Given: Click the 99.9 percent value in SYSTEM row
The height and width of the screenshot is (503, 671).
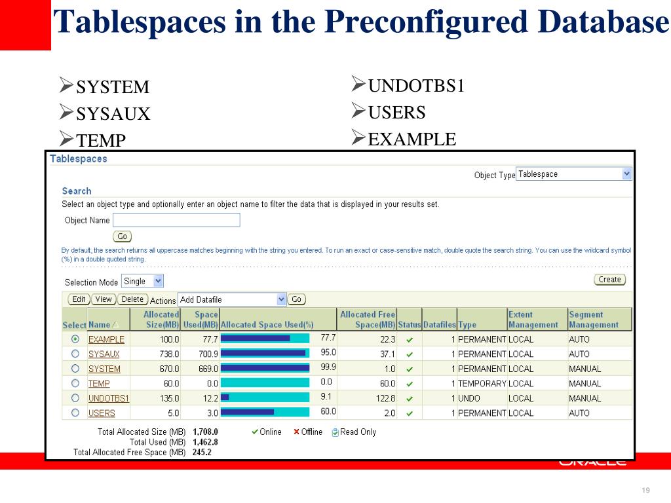Looking at the screenshot, I should point(328,367).
